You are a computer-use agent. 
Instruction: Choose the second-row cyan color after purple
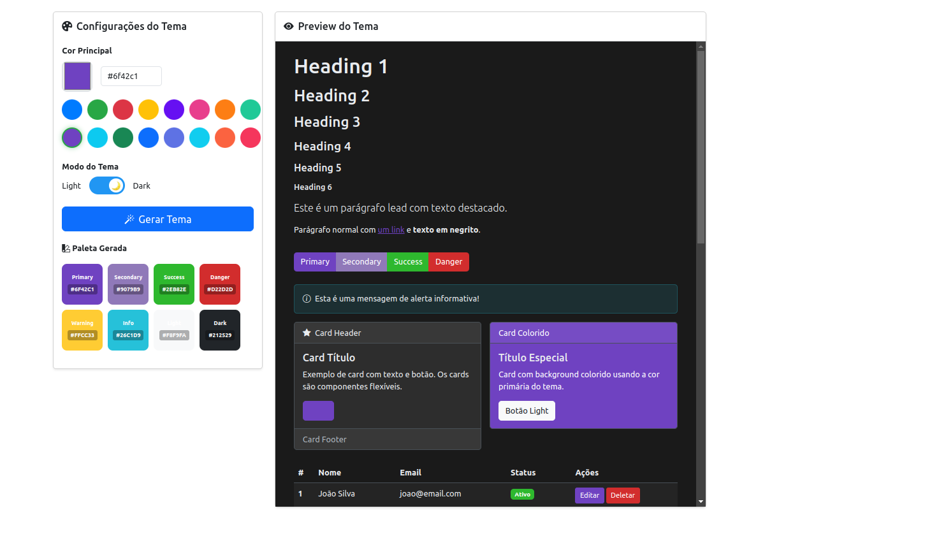point(98,138)
